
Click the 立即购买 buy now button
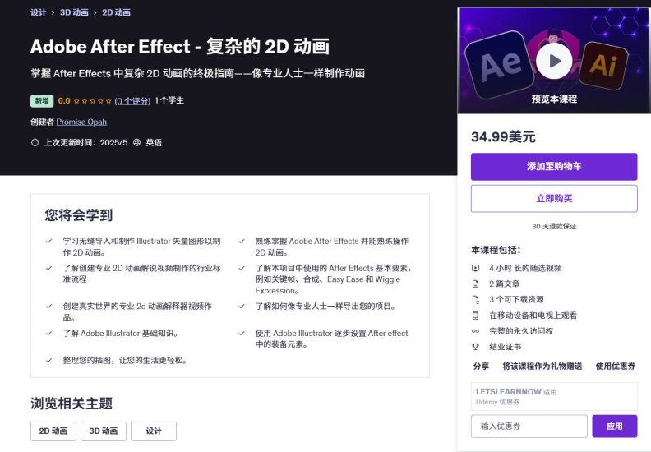click(x=554, y=198)
